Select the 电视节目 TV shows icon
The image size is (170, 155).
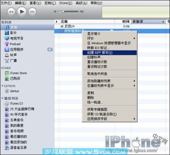[x=7, y=38]
